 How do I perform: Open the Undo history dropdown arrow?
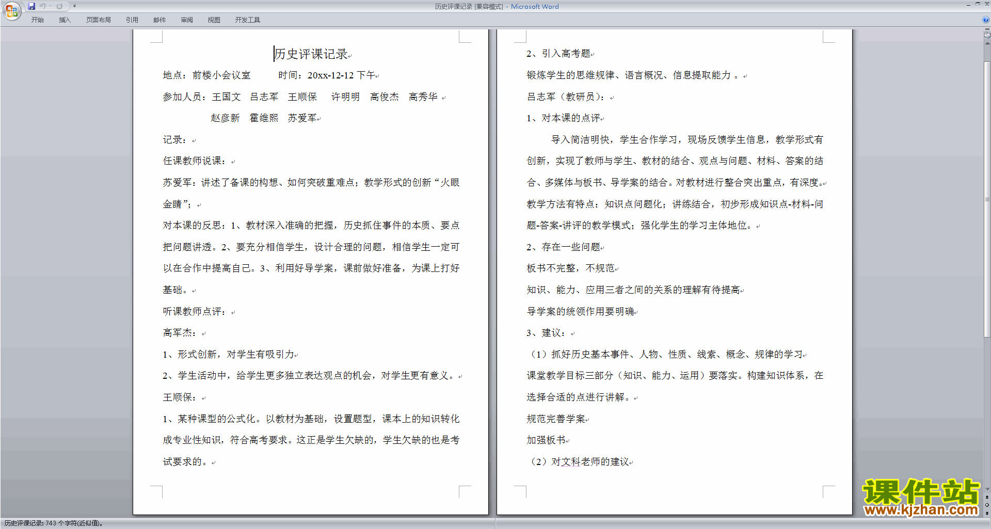pos(50,6)
